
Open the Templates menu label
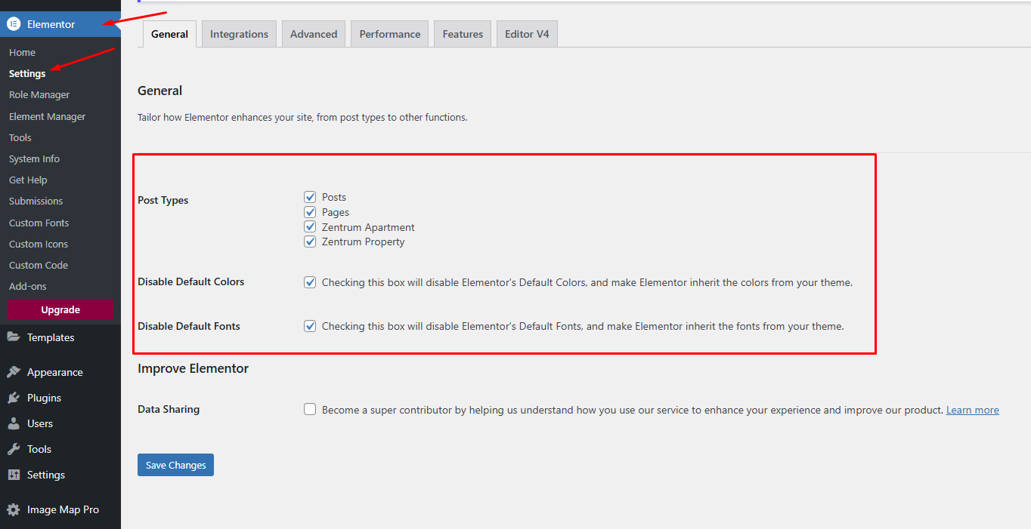pos(51,337)
